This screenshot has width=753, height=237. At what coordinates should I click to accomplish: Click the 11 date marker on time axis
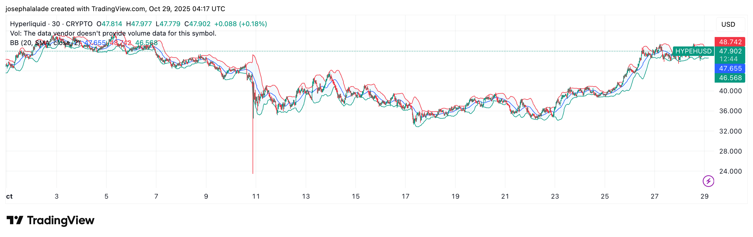coord(256,196)
